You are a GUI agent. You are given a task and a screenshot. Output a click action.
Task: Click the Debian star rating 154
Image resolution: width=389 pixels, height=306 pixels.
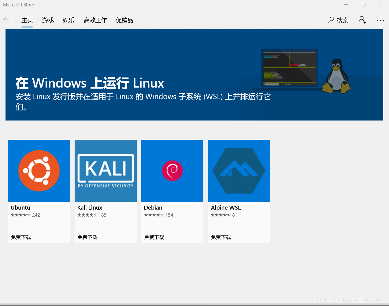click(159, 215)
